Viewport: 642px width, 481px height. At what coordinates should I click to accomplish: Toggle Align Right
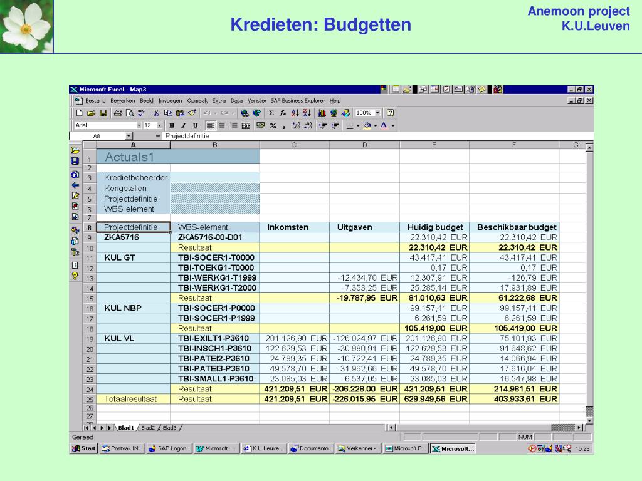point(234,125)
